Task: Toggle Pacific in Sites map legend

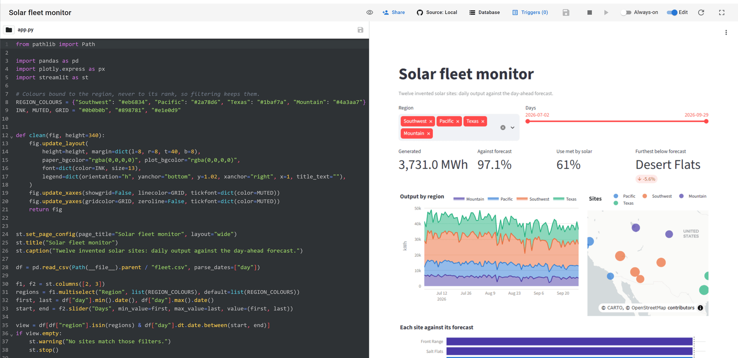Action: (x=624, y=196)
